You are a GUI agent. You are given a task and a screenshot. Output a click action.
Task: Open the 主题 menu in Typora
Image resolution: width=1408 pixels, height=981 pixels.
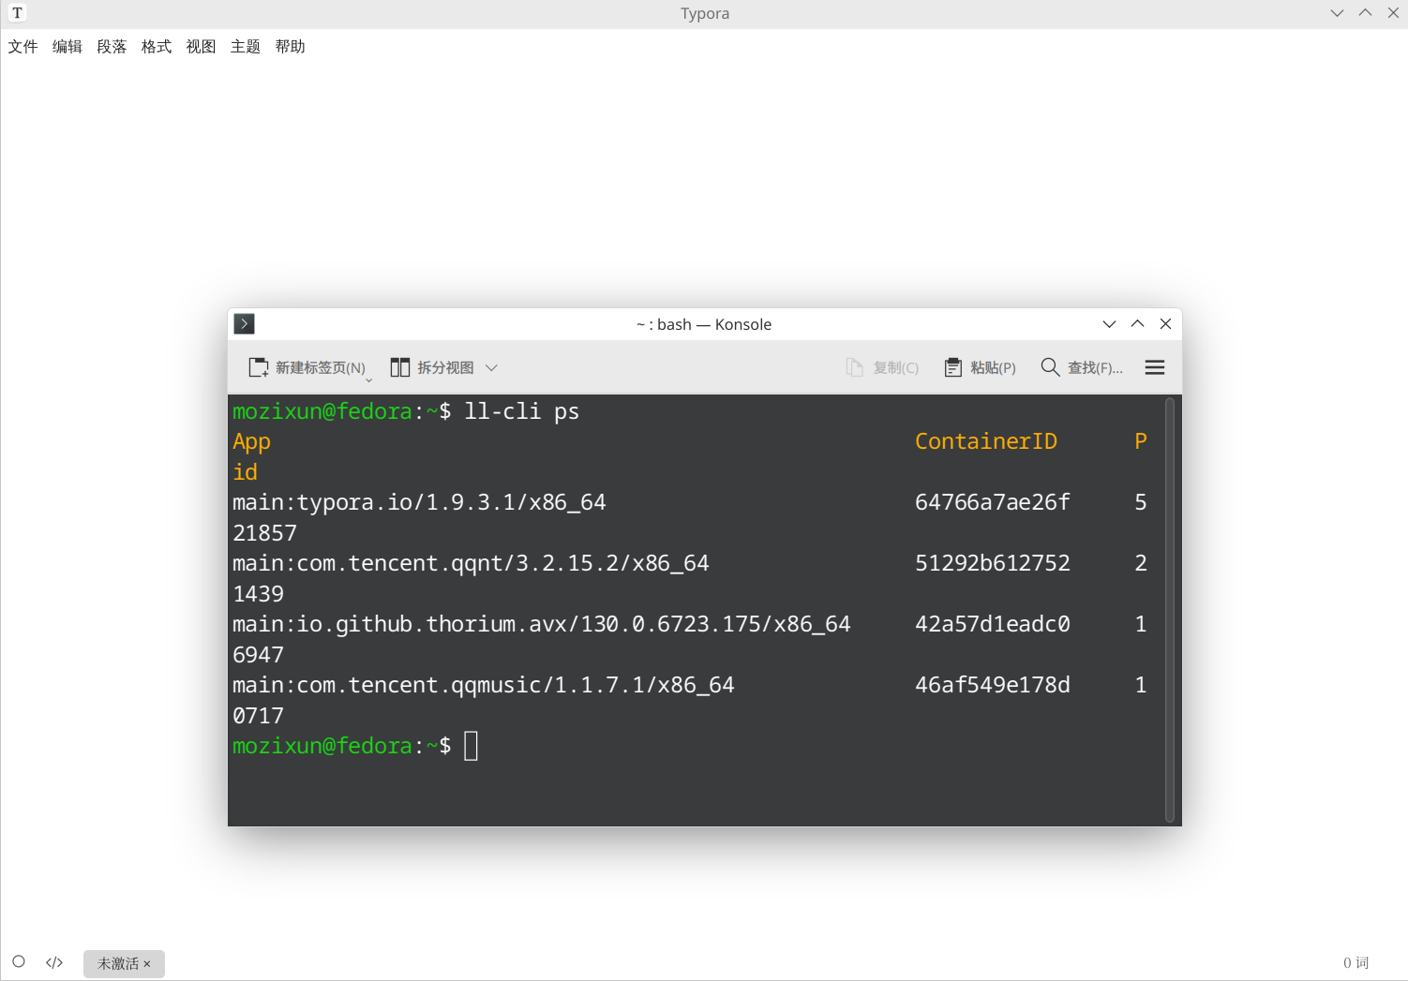(x=246, y=47)
